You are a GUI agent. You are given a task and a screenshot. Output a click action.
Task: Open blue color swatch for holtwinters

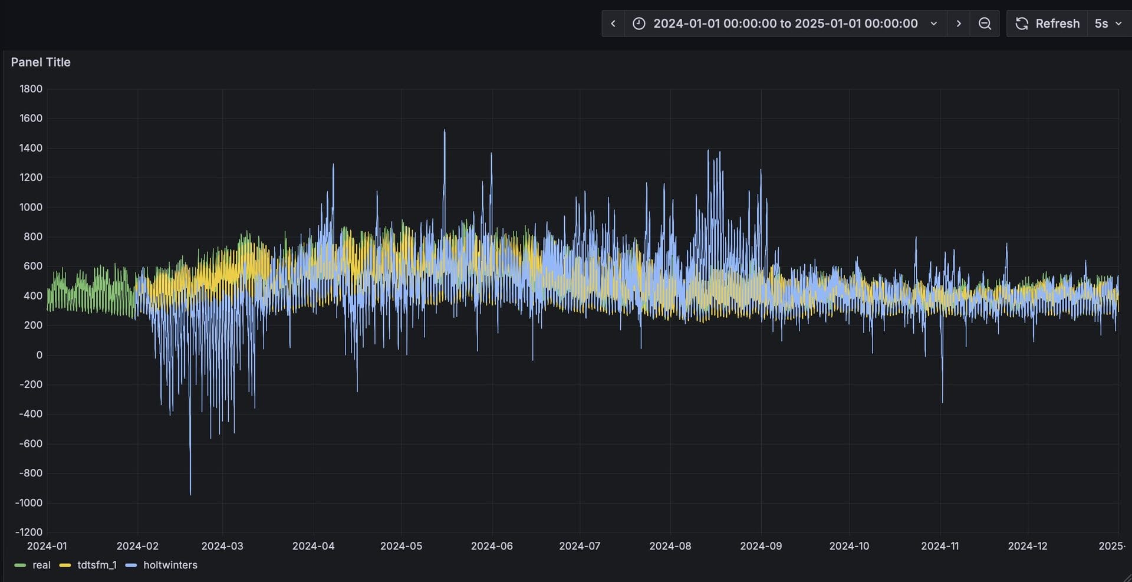click(x=131, y=565)
